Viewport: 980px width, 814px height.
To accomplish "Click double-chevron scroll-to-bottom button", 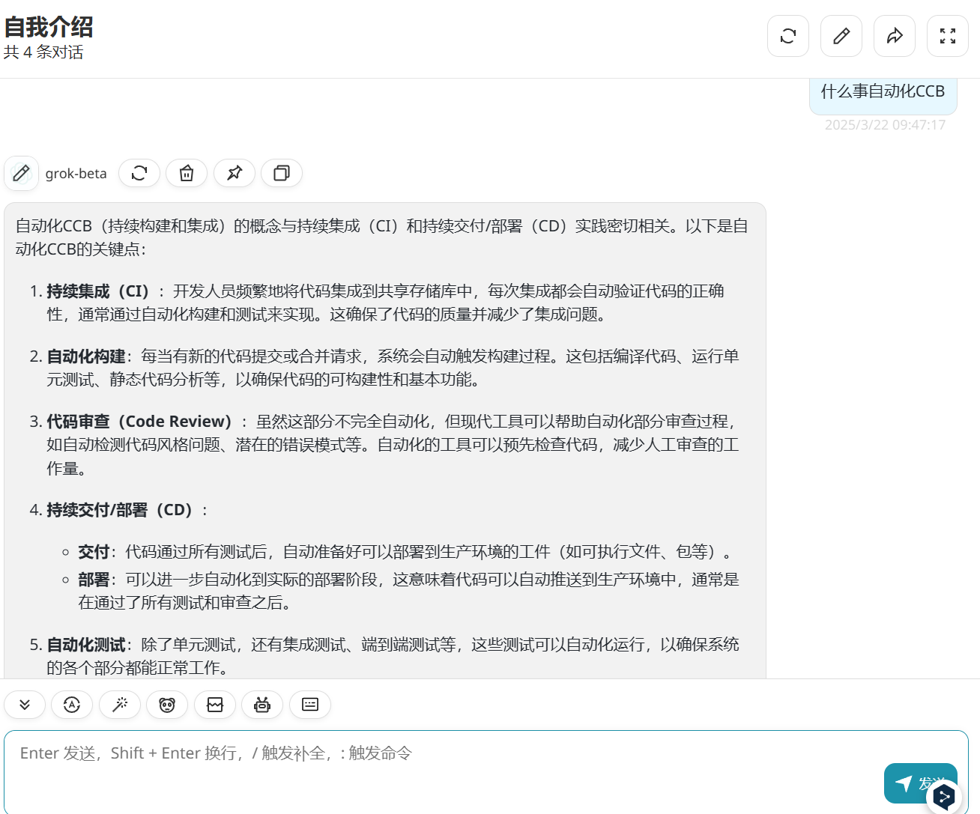I will tap(25, 705).
